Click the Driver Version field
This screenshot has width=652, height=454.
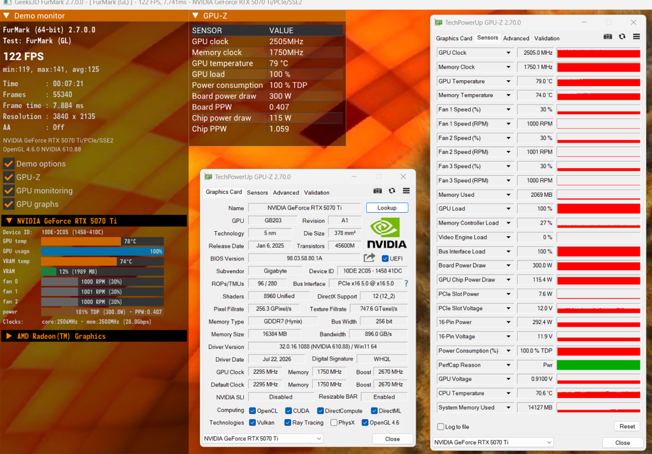(x=328, y=346)
